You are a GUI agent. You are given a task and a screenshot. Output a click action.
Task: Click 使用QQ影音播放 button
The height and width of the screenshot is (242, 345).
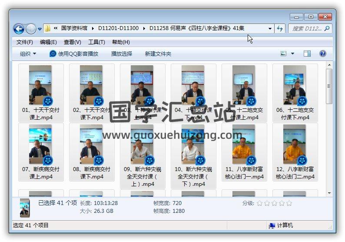click(74, 54)
